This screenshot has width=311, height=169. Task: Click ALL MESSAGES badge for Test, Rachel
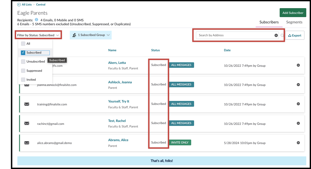[181, 123]
